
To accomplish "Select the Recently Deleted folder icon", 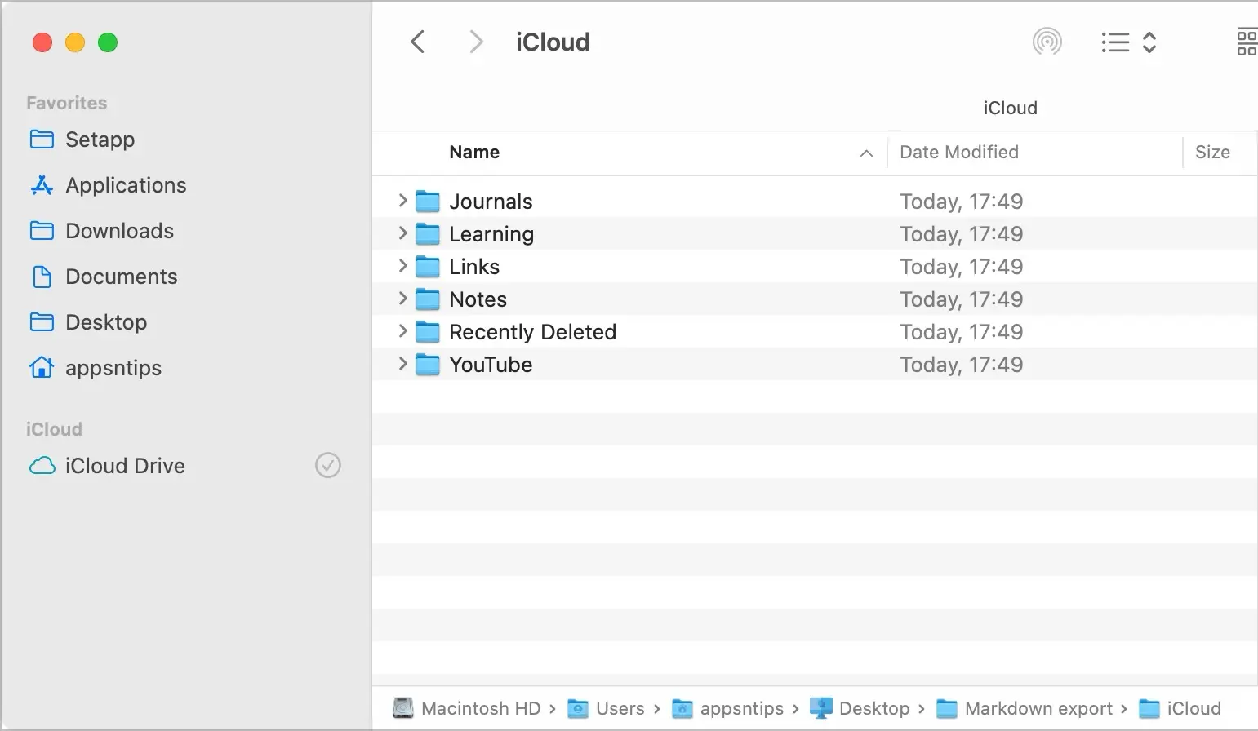I will coord(428,332).
